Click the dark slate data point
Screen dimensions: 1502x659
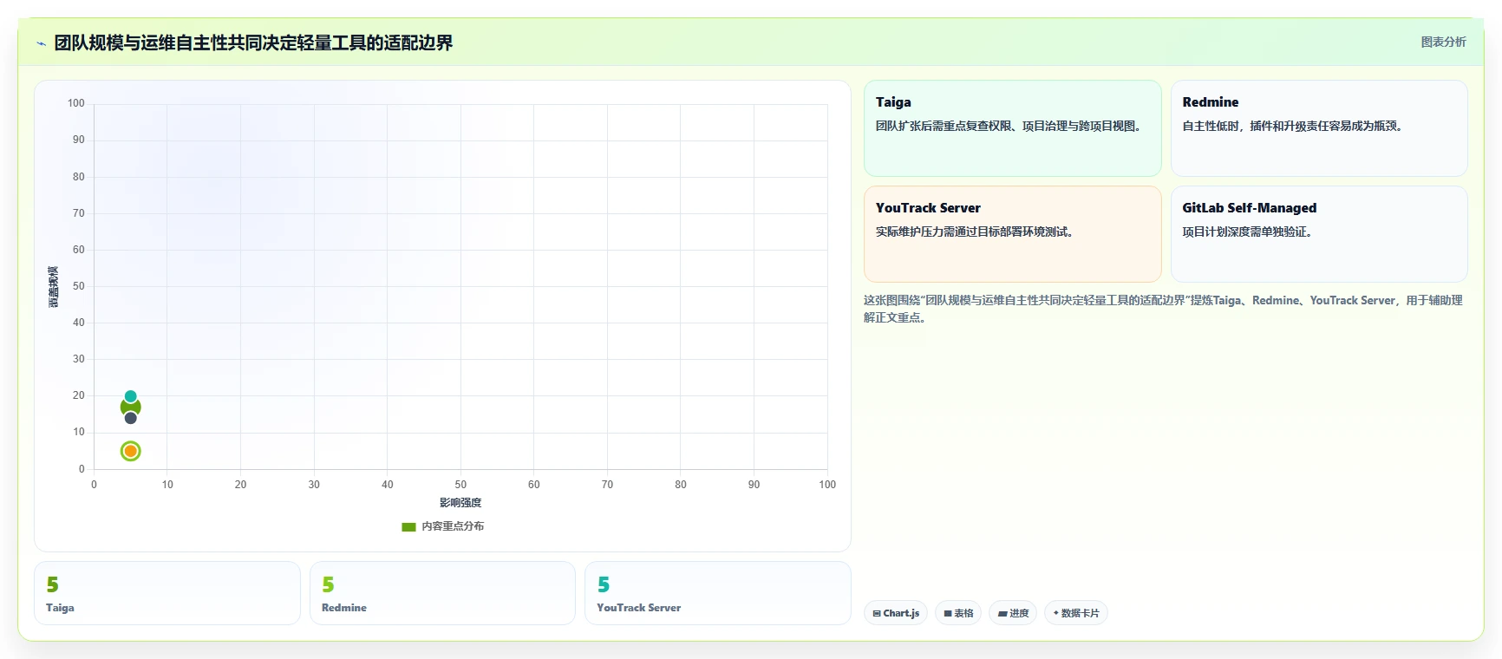tap(130, 418)
